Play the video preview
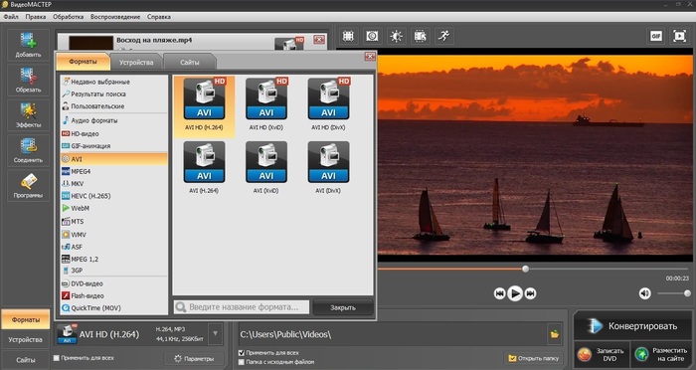Image resolution: width=696 pixels, height=370 pixels. pyautogui.click(x=515, y=293)
